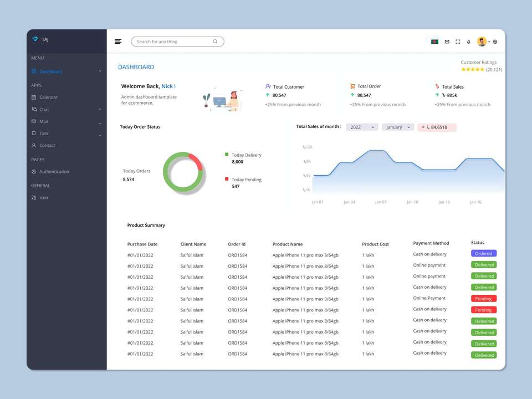Screen dimensions: 532x399
Task: Open the mail envelope icon in header
Action: [447, 42]
